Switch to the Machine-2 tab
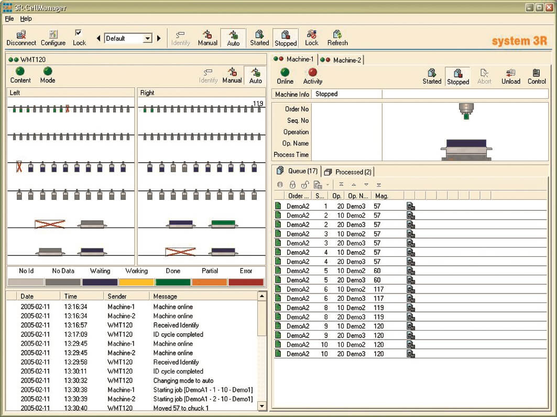This screenshot has height=417, width=557. [341, 60]
